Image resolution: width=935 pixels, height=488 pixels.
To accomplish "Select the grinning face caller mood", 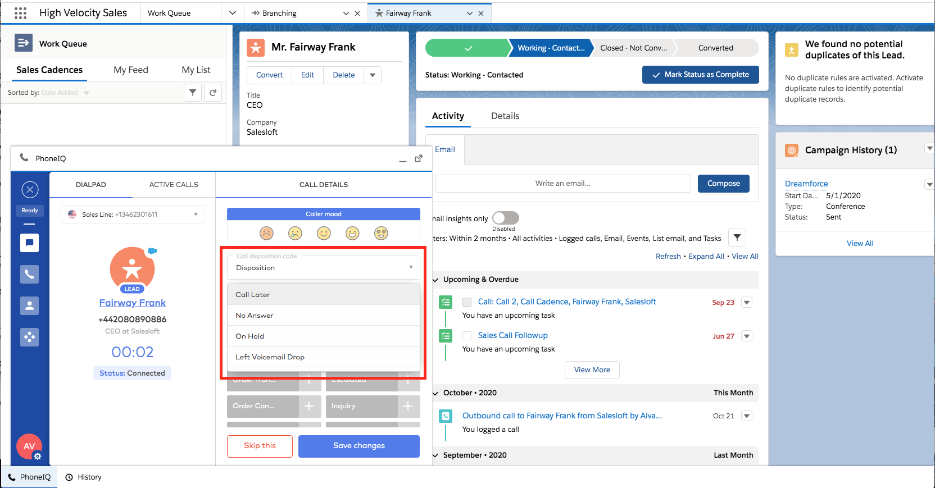I will [x=352, y=233].
